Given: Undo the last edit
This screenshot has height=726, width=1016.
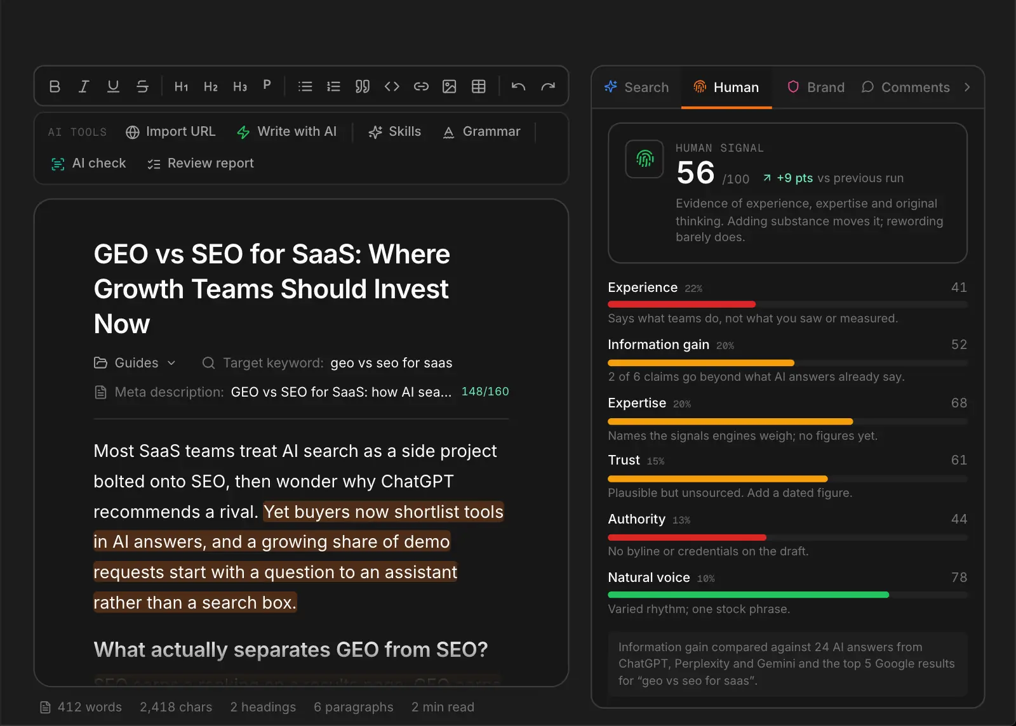Looking at the screenshot, I should click(x=518, y=86).
